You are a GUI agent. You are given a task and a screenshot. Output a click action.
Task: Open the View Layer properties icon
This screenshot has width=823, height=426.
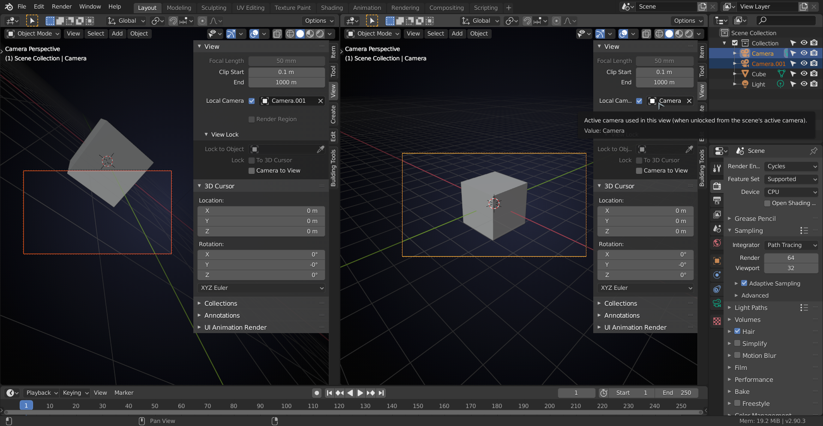[x=717, y=214]
